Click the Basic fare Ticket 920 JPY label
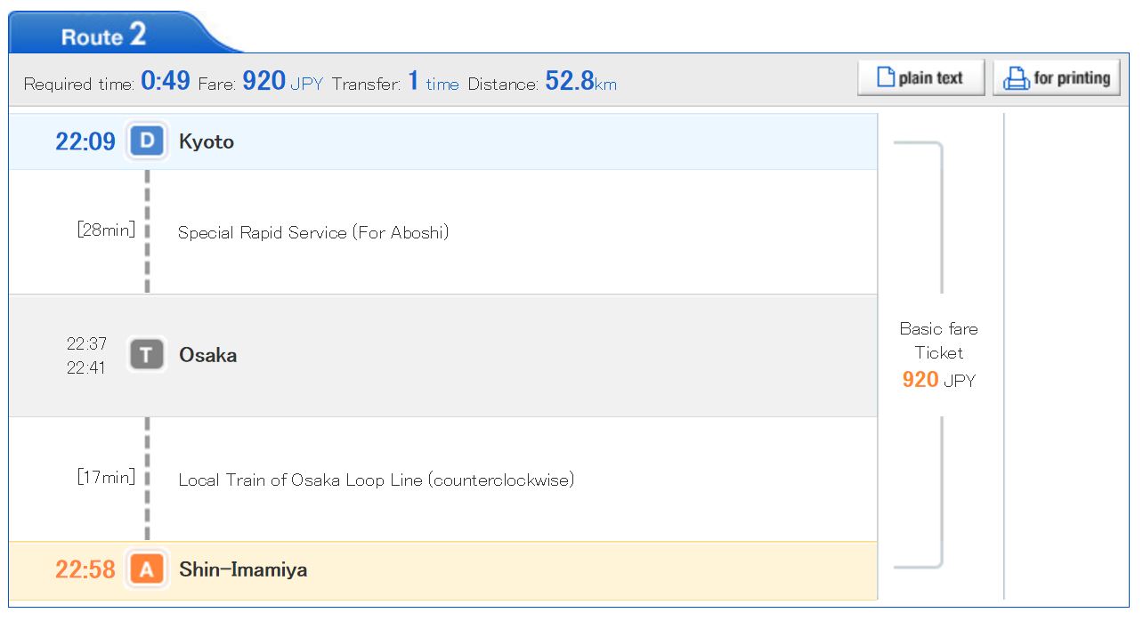This screenshot has height=621, width=1143. tap(939, 355)
